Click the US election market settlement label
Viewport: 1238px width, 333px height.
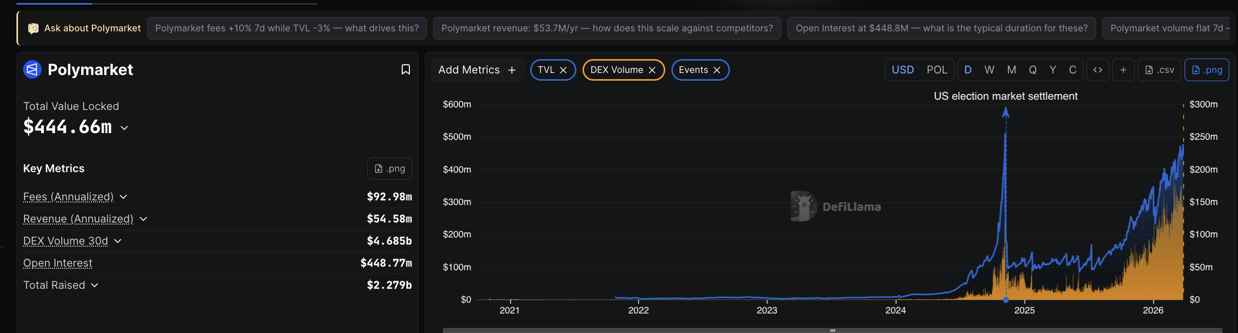[x=1006, y=96]
